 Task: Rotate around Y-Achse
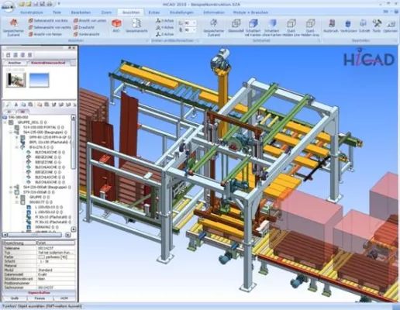[164, 27]
